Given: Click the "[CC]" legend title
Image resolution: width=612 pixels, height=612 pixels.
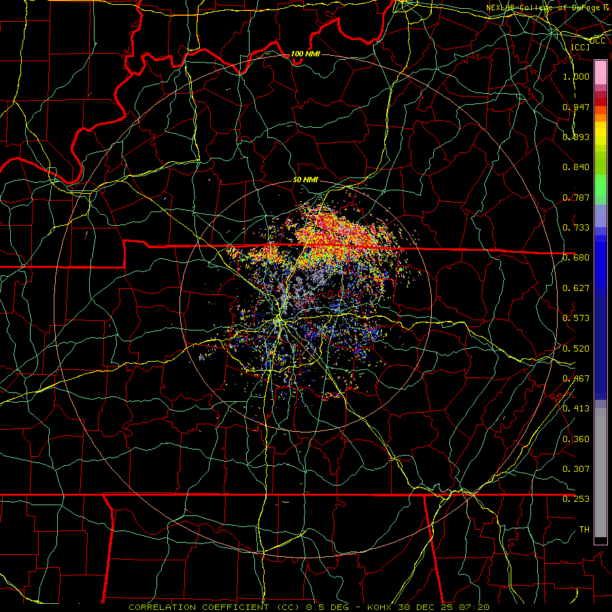Looking at the screenshot, I should 581,47.
